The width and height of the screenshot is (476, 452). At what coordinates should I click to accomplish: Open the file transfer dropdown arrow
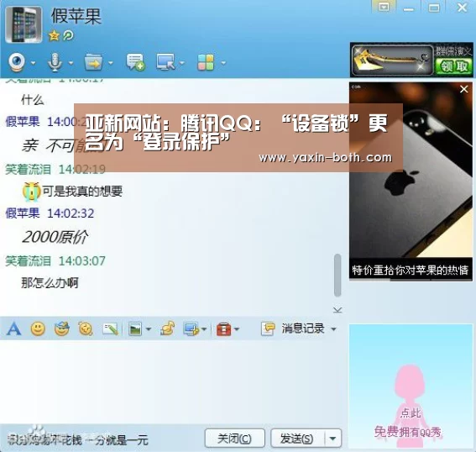[x=111, y=63]
